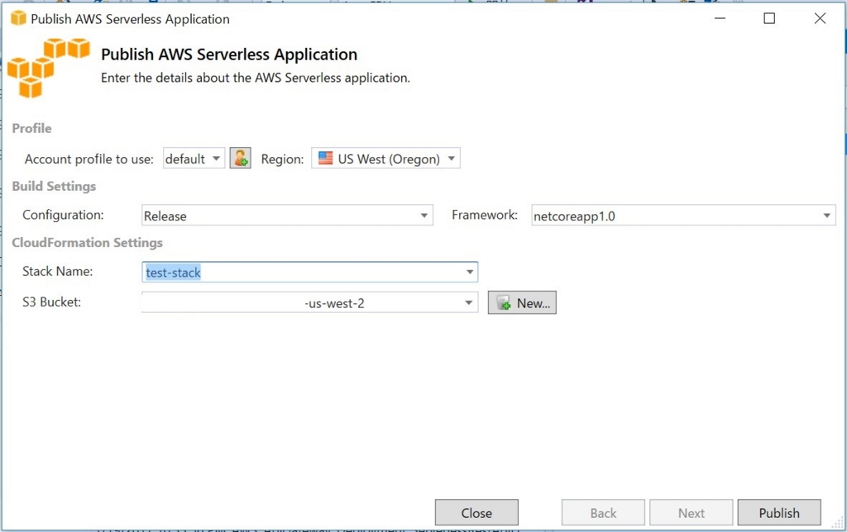The image size is (847, 532).
Task: Click the dialog heading Publish AWS Serverless Application
Action: 229,55
